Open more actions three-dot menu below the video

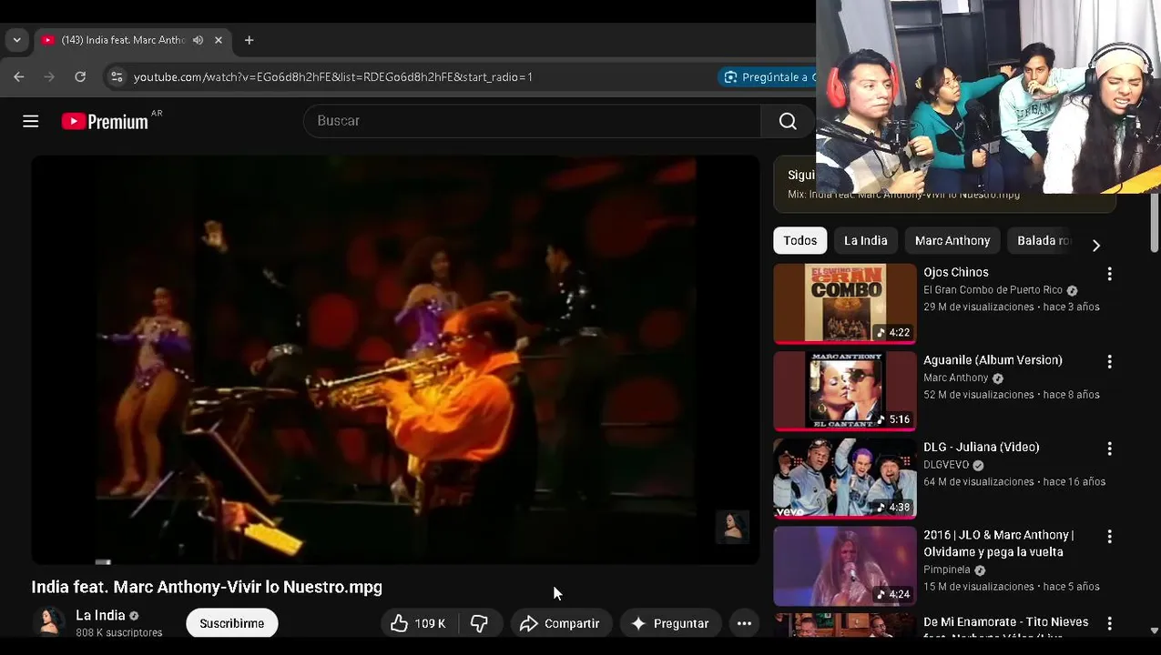(744, 623)
